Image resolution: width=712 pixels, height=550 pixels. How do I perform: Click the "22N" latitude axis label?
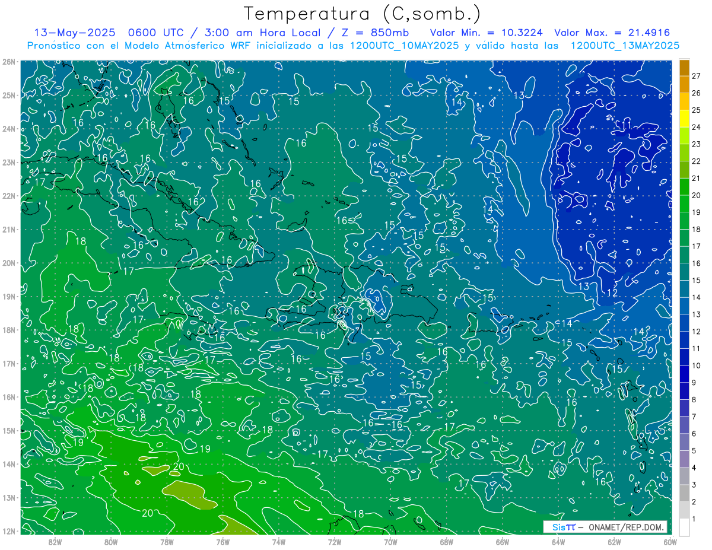pos(9,196)
